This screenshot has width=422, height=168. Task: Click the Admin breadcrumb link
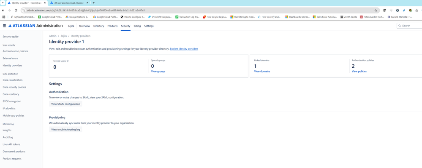tap(53, 36)
